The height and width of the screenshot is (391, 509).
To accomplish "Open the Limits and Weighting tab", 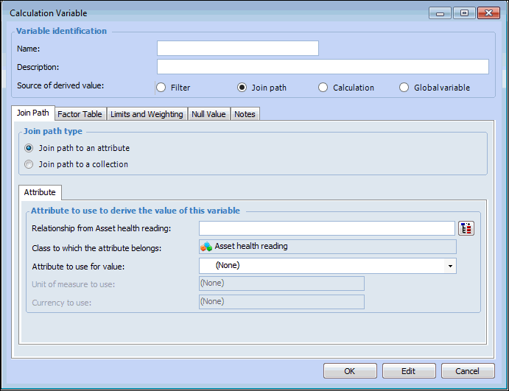I will pyautogui.click(x=147, y=114).
